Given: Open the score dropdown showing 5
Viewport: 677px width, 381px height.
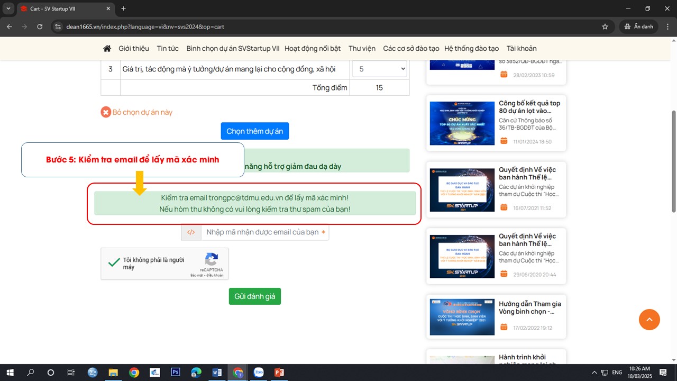Looking at the screenshot, I should pos(379,69).
